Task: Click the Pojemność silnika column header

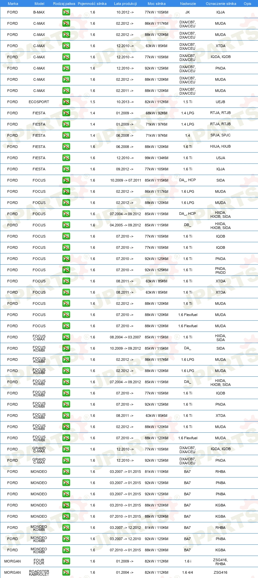Action: (92, 4)
